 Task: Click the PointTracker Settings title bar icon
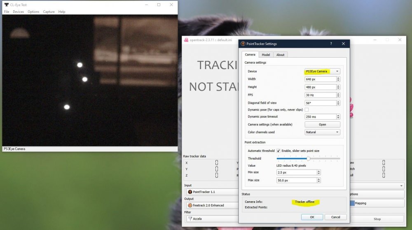coord(243,44)
